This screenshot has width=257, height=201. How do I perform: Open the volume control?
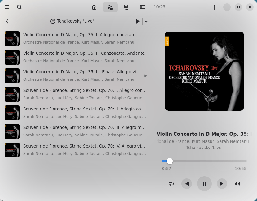pos(237,184)
